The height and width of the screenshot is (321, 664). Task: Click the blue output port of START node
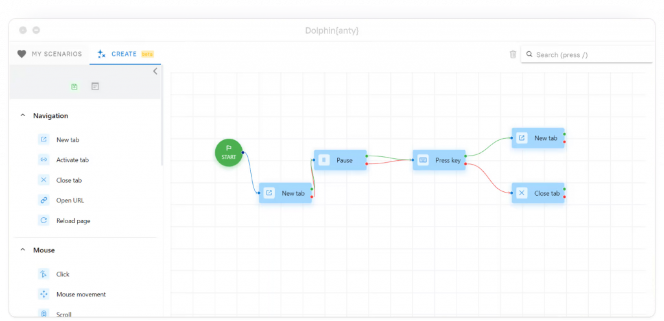click(x=243, y=152)
